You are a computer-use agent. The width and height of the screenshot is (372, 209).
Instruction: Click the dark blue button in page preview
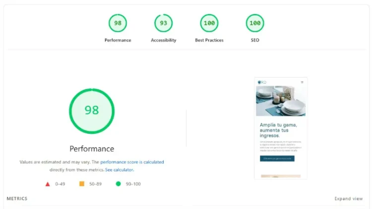pyautogui.click(x=277, y=158)
